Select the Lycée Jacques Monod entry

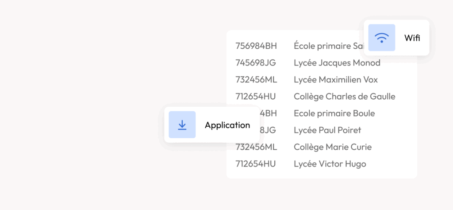(x=337, y=63)
